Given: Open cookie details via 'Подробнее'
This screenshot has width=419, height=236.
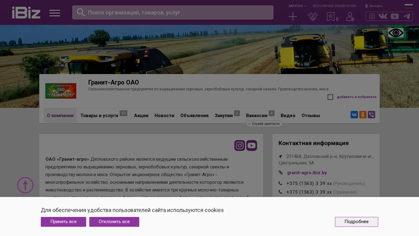Looking at the screenshot, I should (x=356, y=222).
